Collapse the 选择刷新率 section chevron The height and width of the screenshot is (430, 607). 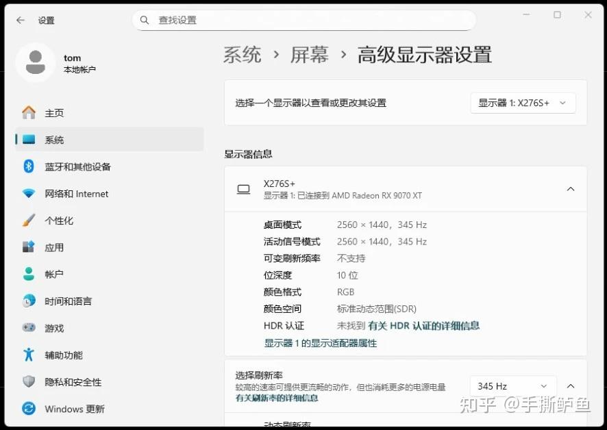coord(571,386)
